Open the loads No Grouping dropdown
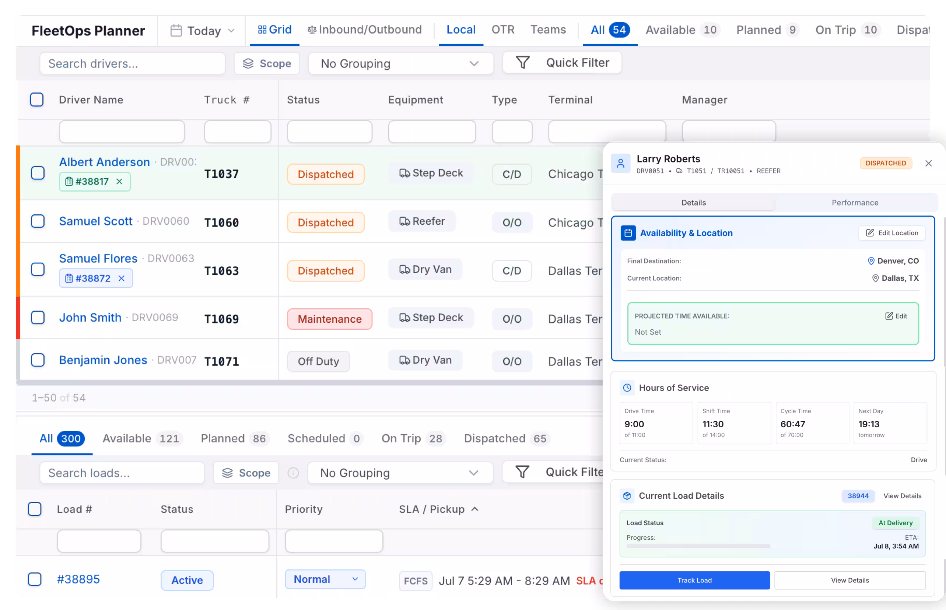 click(400, 473)
